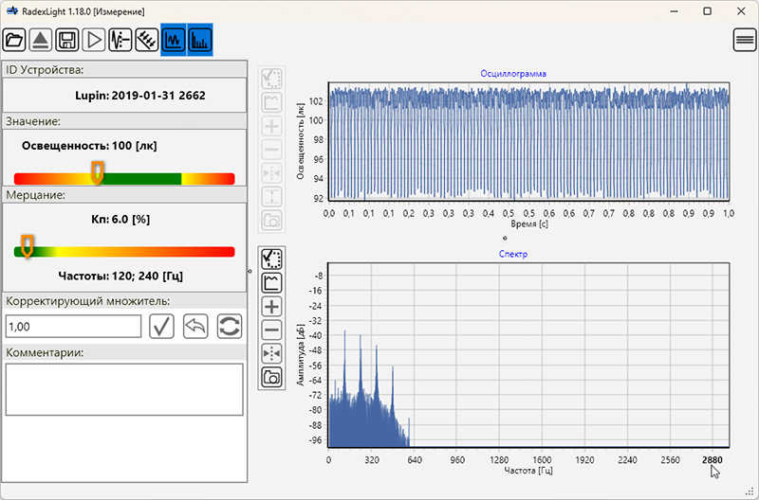Save measurement with the floppy disk icon
Viewport: 759px width, 500px height.
coord(67,40)
